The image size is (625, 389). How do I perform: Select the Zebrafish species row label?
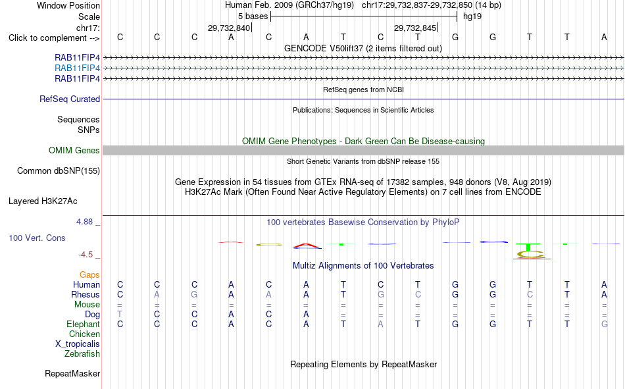(x=82, y=353)
